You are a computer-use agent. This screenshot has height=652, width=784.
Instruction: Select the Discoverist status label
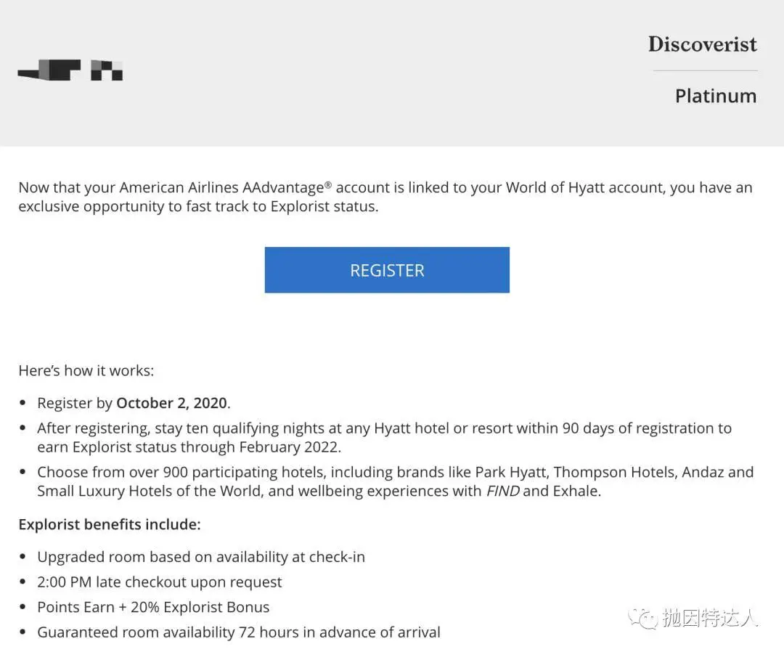coord(703,44)
